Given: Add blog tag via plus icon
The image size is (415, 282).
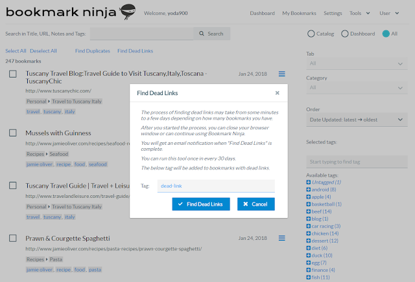Looking at the screenshot, I should [309, 219].
